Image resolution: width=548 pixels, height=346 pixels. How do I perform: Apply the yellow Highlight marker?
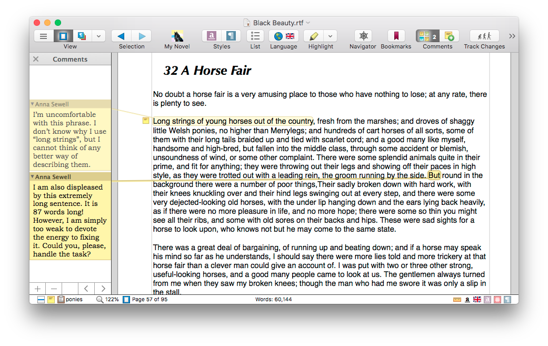[x=314, y=36]
